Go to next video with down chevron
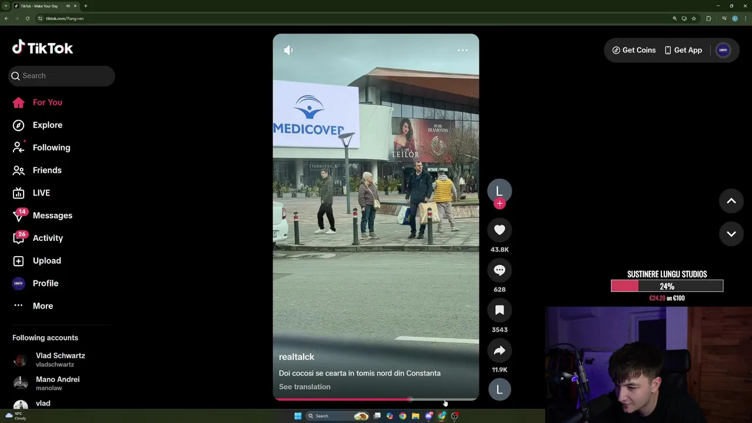Screen dimensions: 752x423 [731, 234]
